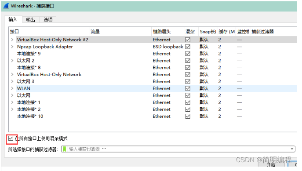The image size is (302, 171).
Task: Select the 输入 tab
Action: (x=13, y=19)
